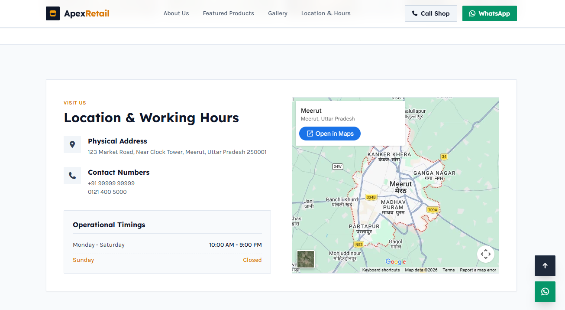Click the Closed status text

tap(252, 260)
